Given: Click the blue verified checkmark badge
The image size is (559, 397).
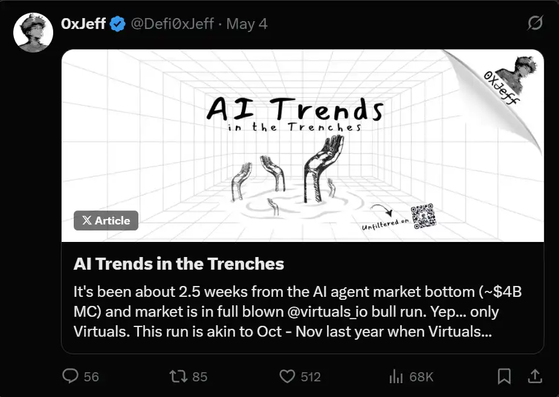Looking at the screenshot, I should (117, 24).
